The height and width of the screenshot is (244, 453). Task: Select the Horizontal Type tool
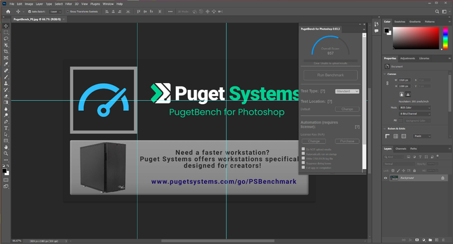pos(6,128)
